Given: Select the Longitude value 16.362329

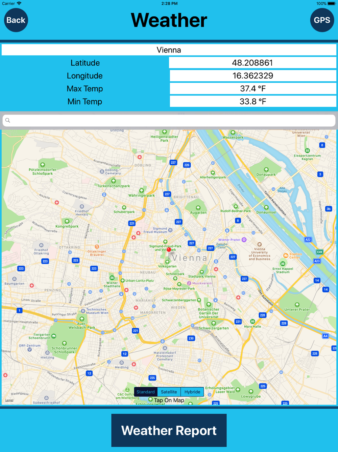Looking at the screenshot, I should point(252,76).
